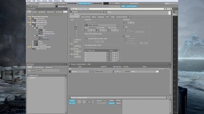
Task: Click Add Source button in Contents Editor
Action: (162, 69)
